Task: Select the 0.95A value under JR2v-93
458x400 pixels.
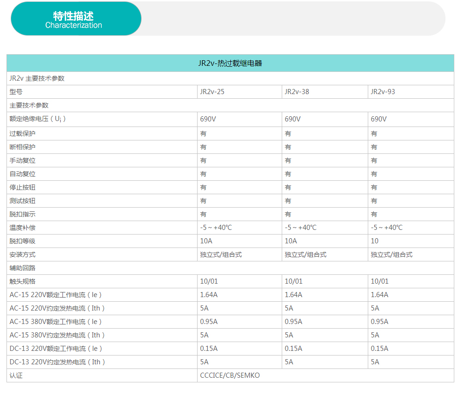Action: click(x=379, y=322)
